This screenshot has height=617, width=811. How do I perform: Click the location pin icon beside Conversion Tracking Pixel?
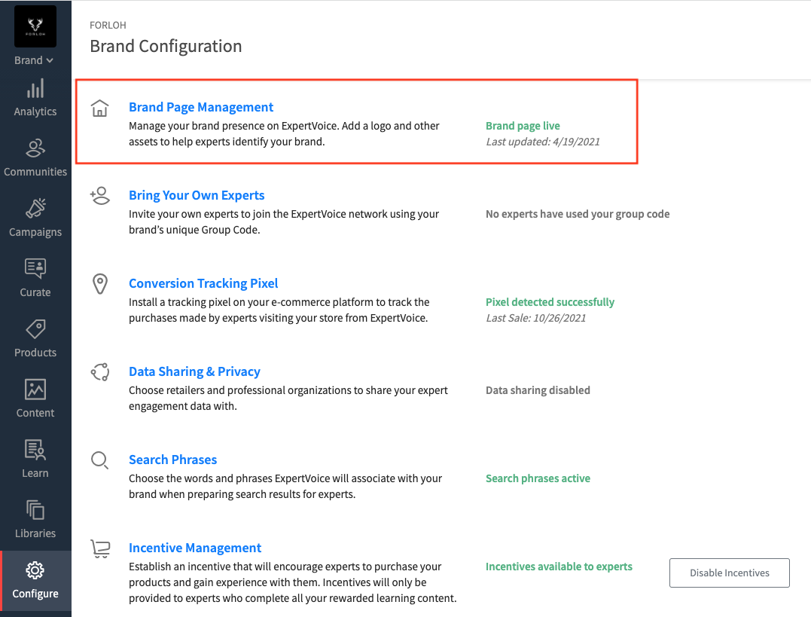100,284
